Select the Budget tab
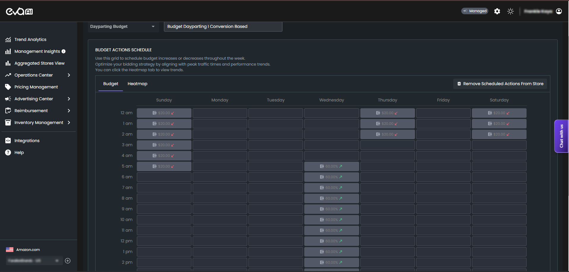The image size is (569, 272). (x=110, y=84)
